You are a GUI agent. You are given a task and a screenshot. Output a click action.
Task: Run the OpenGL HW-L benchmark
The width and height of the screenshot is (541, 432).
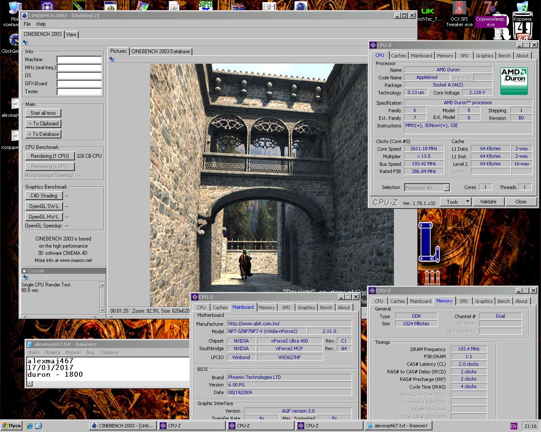coord(44,217)
